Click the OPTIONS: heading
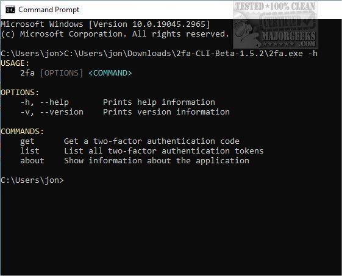 point(20,93)
